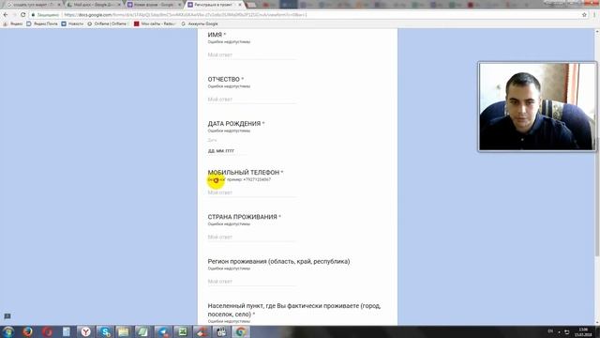Go back with the browser back arrow
Screen dimensions: 600x338
click(x=6, y=15)
